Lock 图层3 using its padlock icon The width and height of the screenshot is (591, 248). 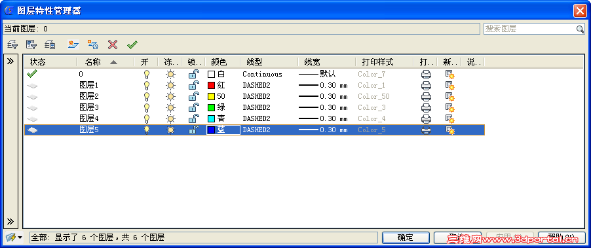[x=194, y=107]
